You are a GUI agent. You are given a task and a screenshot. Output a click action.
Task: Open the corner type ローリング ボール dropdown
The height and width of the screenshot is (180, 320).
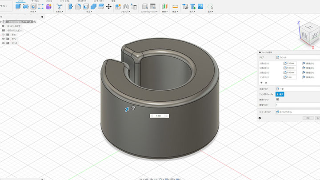point(298,112)
